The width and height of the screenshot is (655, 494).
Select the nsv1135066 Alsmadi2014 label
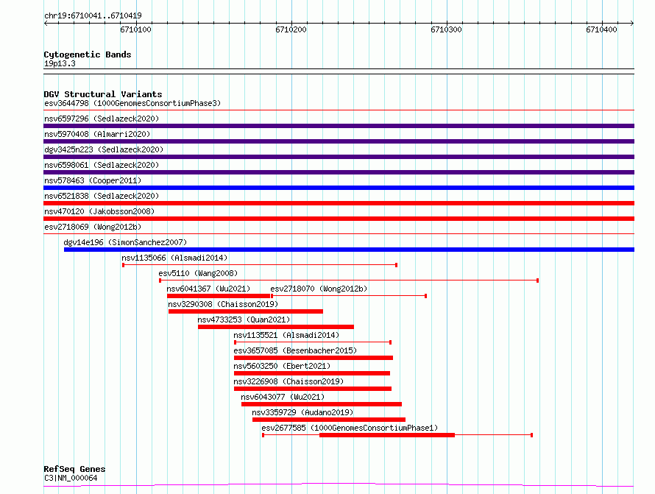point(174,258)
